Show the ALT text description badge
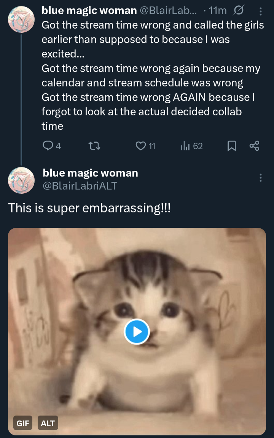 [x=48, y=423]
